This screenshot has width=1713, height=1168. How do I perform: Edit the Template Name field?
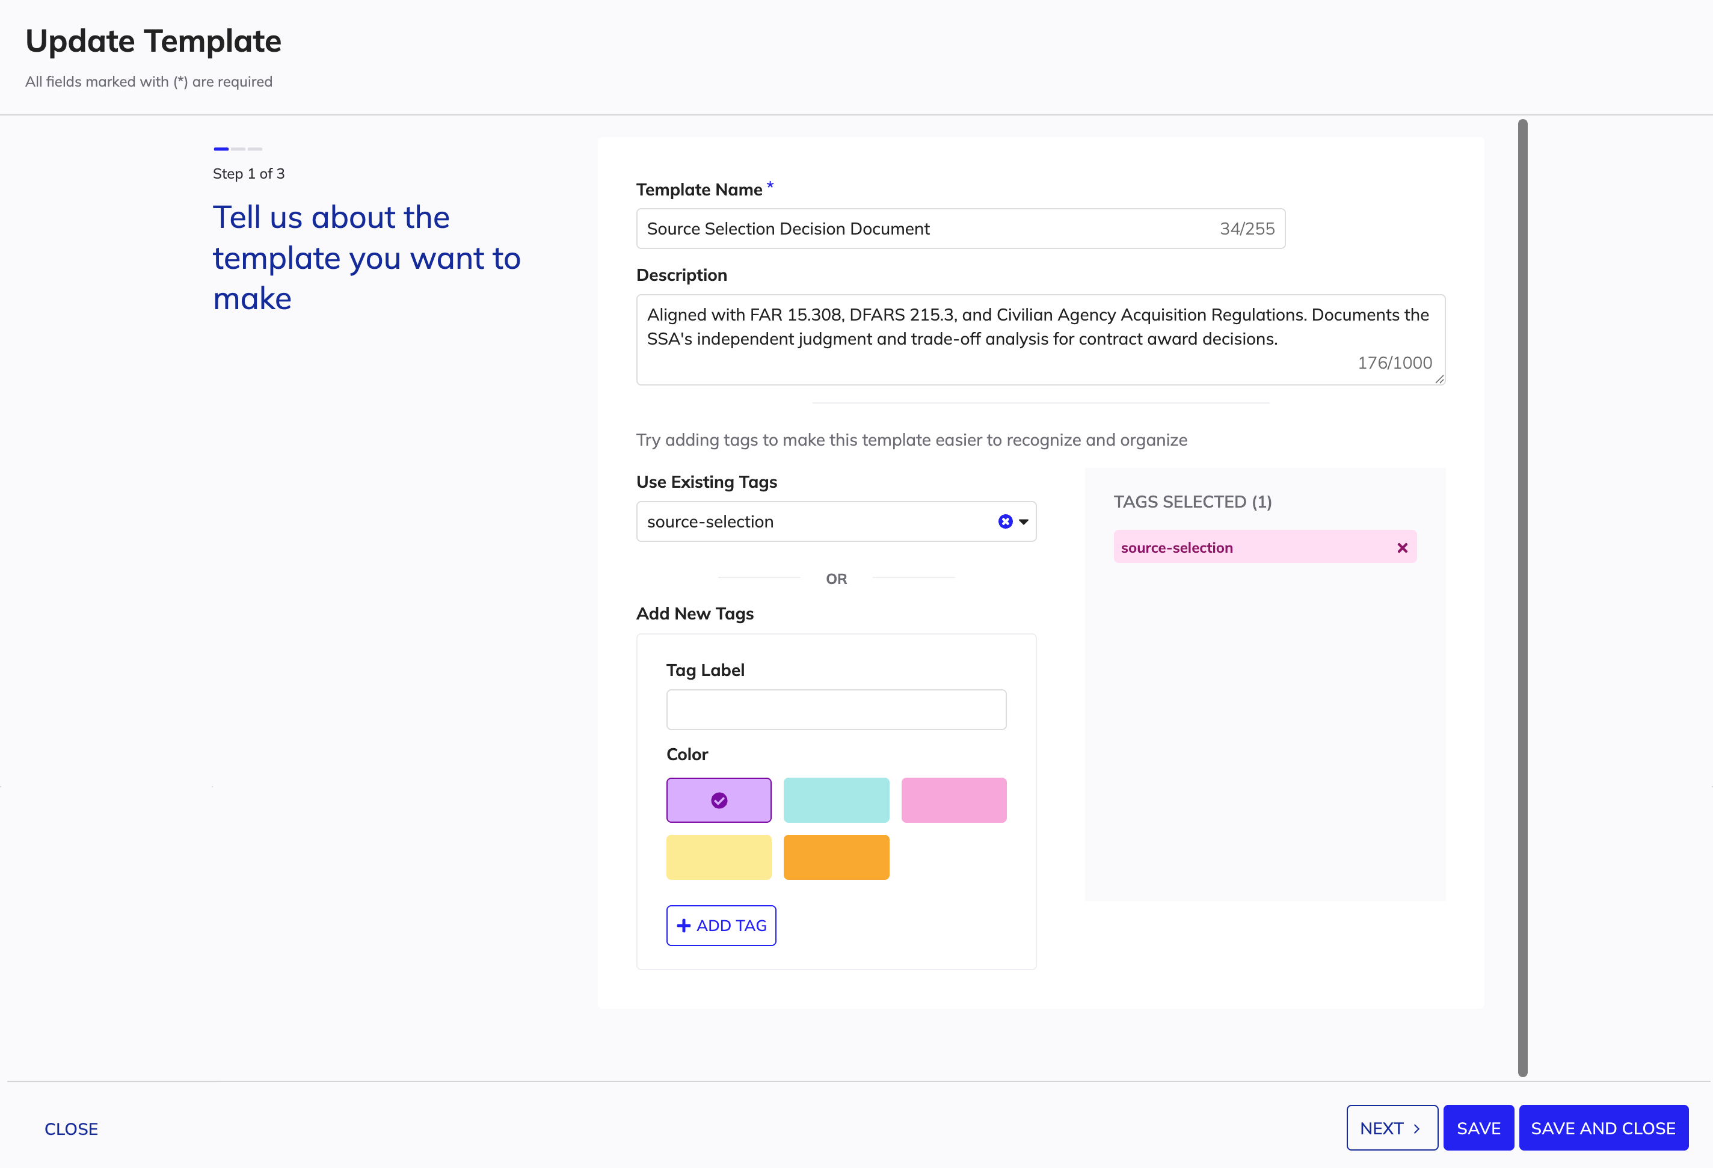pyautogui.click(x=961, y=229)
